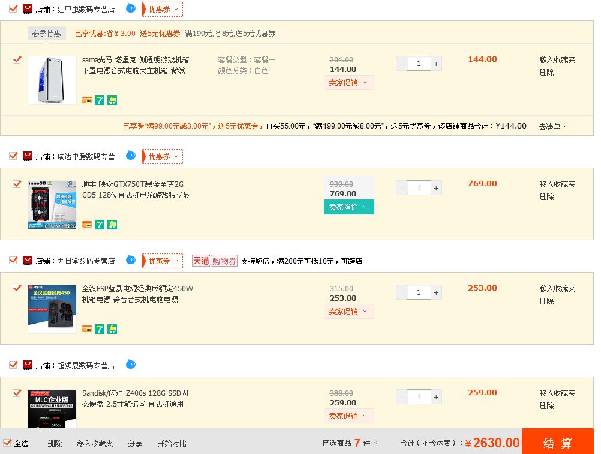Open 全汉蓝暴经典450 power supply thumbnail
Viewport: 601px width, 454px height.
click(52, 309)
